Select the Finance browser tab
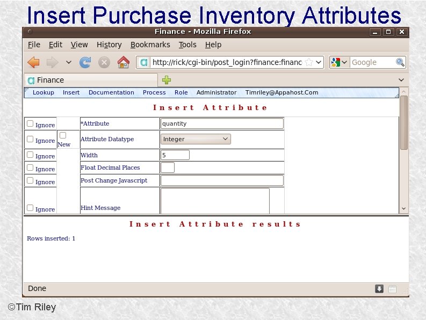This screenshot has height=320, width=426. coord(91,80)
